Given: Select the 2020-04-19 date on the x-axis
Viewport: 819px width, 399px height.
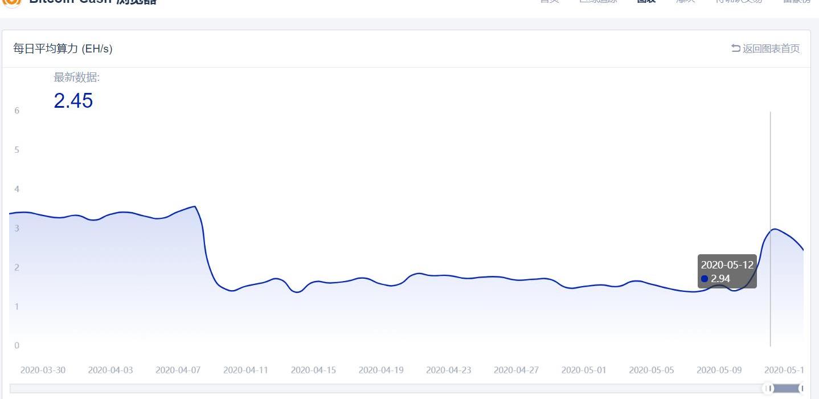Looking at the screenshot, I should point(381,370).
